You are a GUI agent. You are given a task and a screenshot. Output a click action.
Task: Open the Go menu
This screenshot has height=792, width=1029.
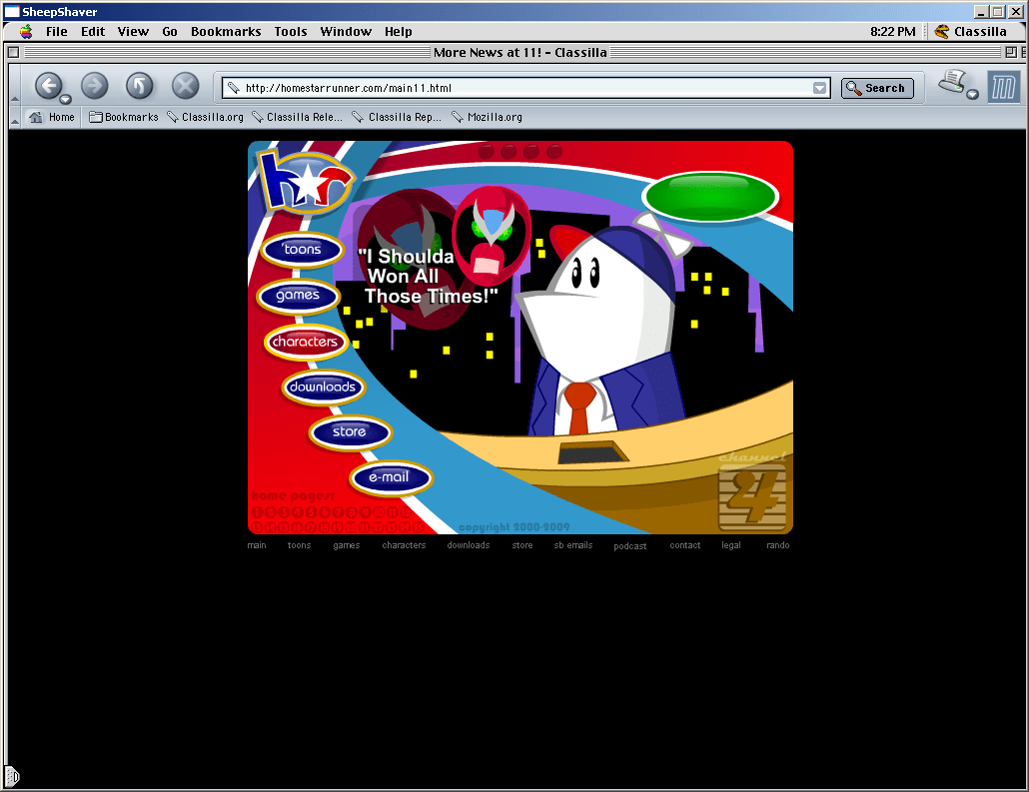(x=170, y=32)
